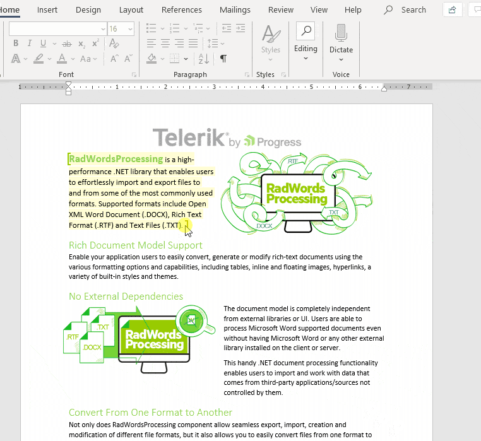Open the Mailings tab

point(235,10)
